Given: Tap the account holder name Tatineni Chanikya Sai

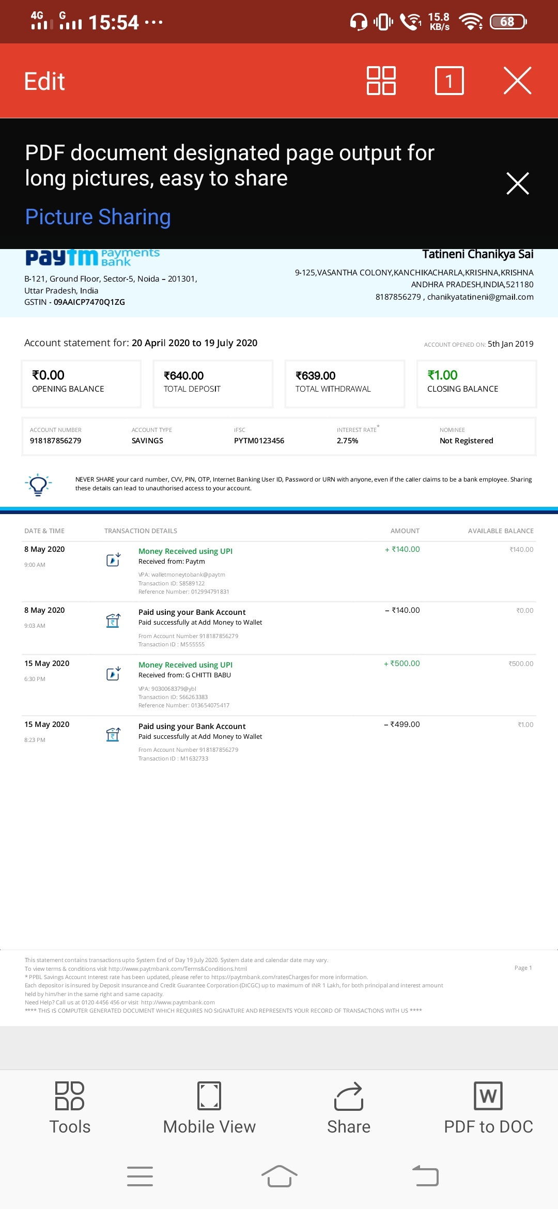Looking at the screenshot, I should point(478,254).
